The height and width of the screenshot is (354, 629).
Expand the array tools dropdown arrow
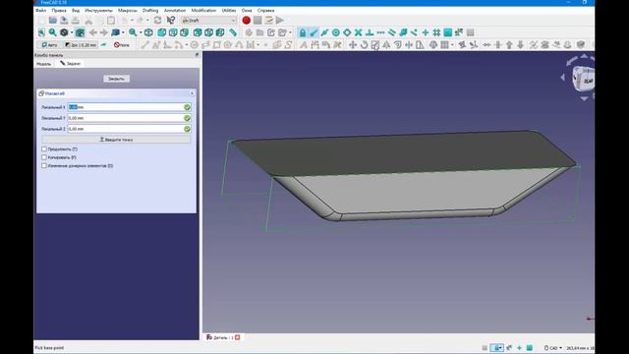(452, 45)
